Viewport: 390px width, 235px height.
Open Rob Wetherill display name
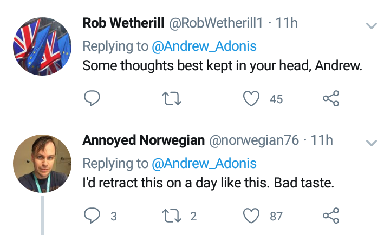123,23
